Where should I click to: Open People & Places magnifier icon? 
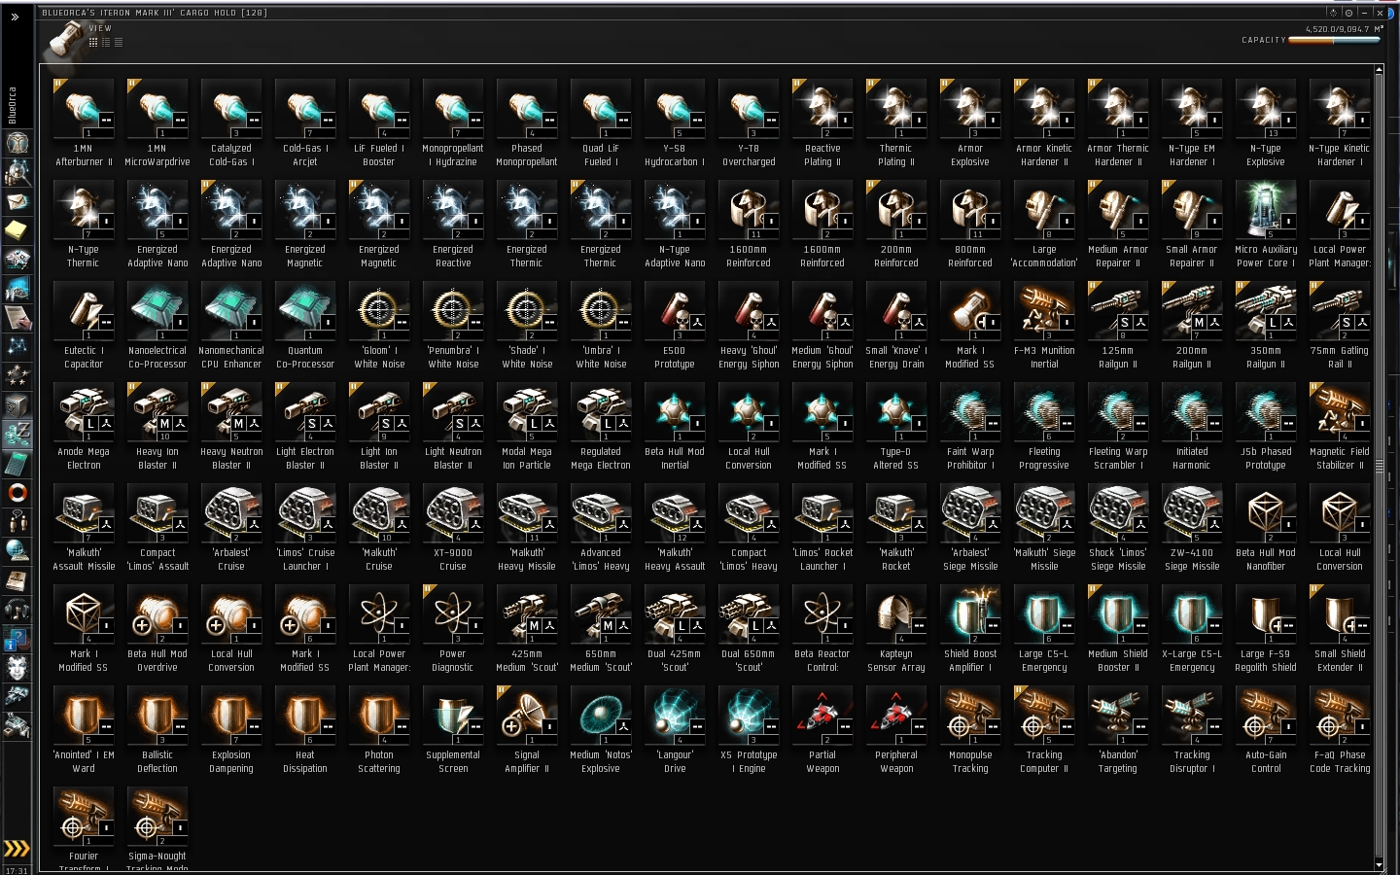click(x=17, y=172)
